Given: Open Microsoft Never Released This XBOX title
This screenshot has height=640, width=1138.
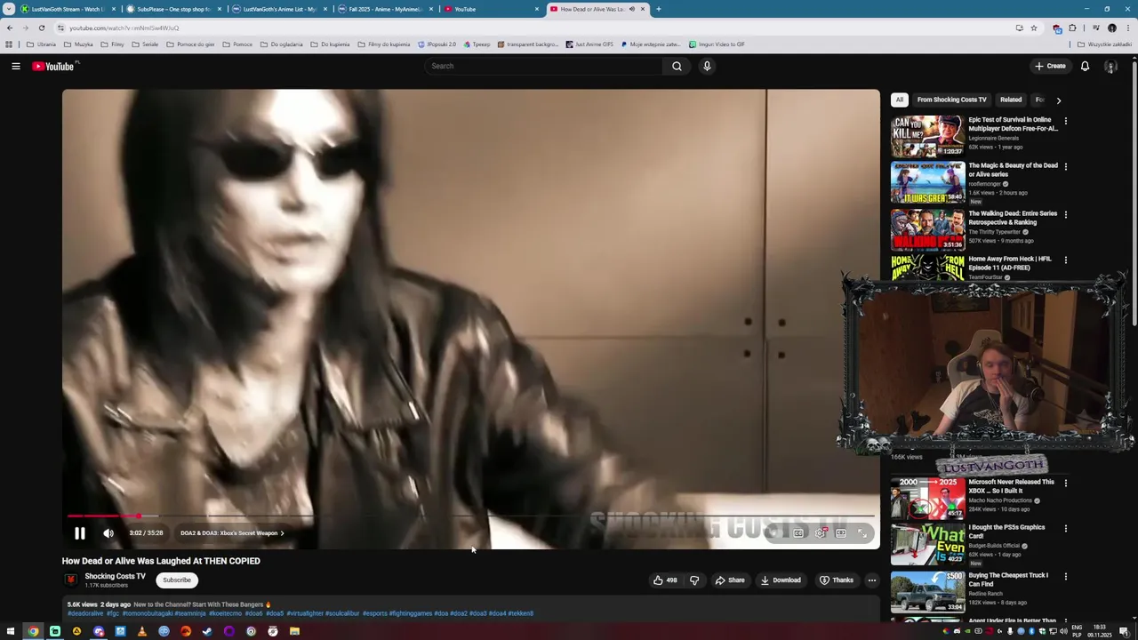Looking at the screenshot, I should [1011, 486].
